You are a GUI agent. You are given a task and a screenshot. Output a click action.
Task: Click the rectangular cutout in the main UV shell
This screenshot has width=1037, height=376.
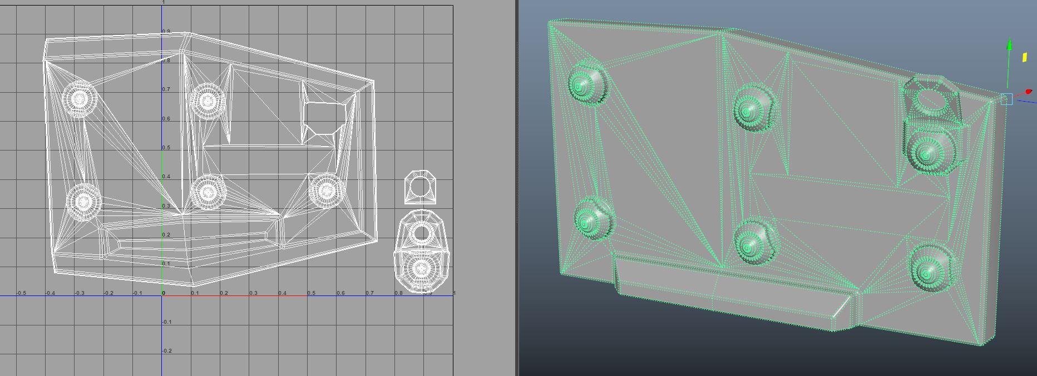pos(324,118)
